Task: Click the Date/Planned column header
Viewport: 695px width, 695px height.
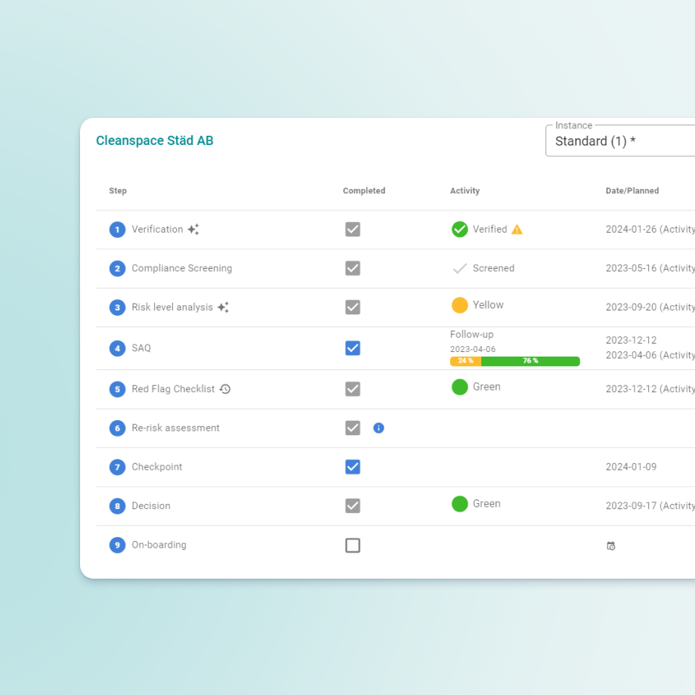Action: (x=632, y=190)
